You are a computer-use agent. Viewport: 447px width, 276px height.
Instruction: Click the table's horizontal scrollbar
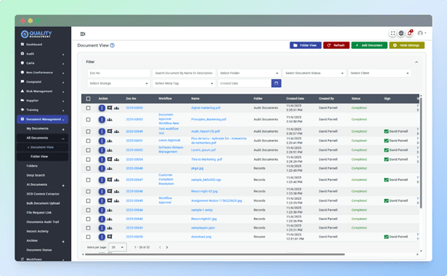coord(215,254)
